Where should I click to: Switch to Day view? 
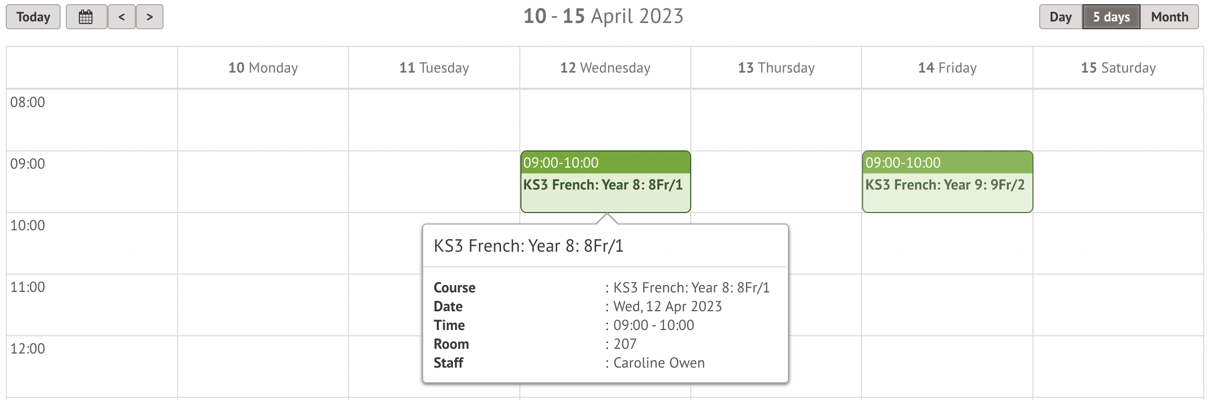click(x=1060, y=17)
